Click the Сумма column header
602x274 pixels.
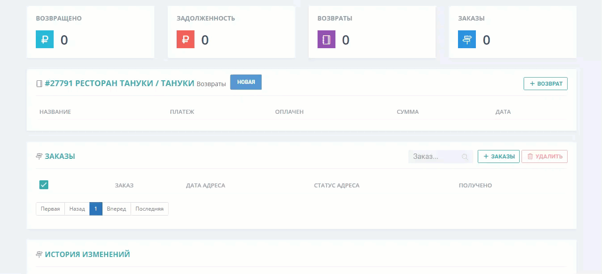pyautogui.click(x=407, y=112)
